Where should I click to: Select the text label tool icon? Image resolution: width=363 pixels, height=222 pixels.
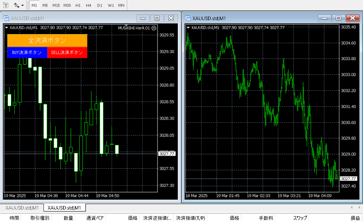(x=6, y=6)
